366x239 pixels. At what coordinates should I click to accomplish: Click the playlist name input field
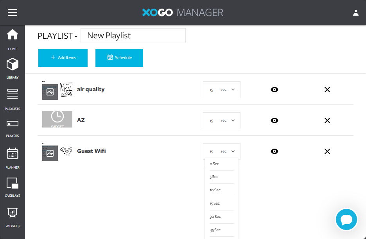coord(133,36)
